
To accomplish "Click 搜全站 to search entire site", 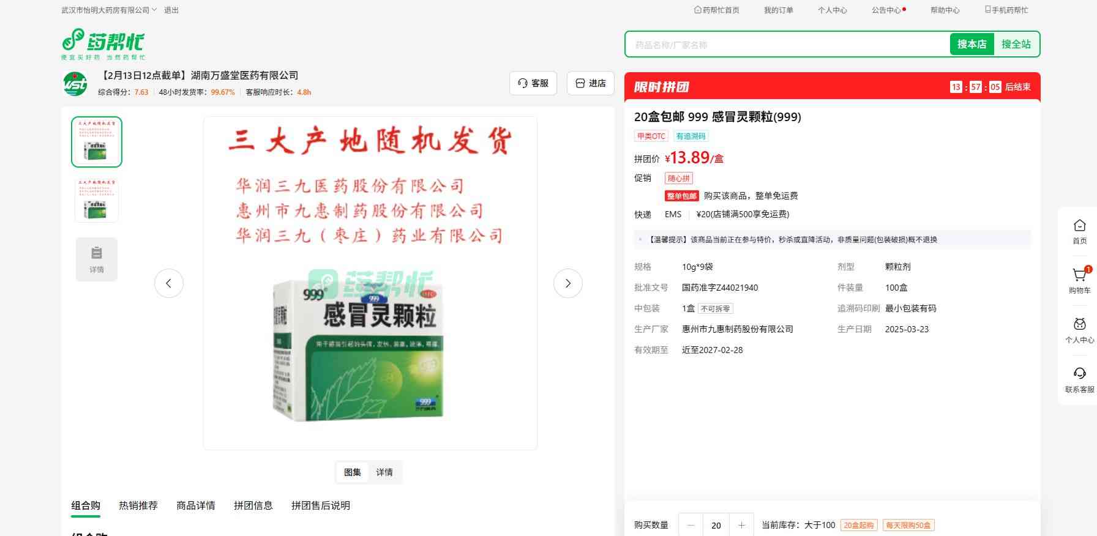I will click(x=1016, y=45).
